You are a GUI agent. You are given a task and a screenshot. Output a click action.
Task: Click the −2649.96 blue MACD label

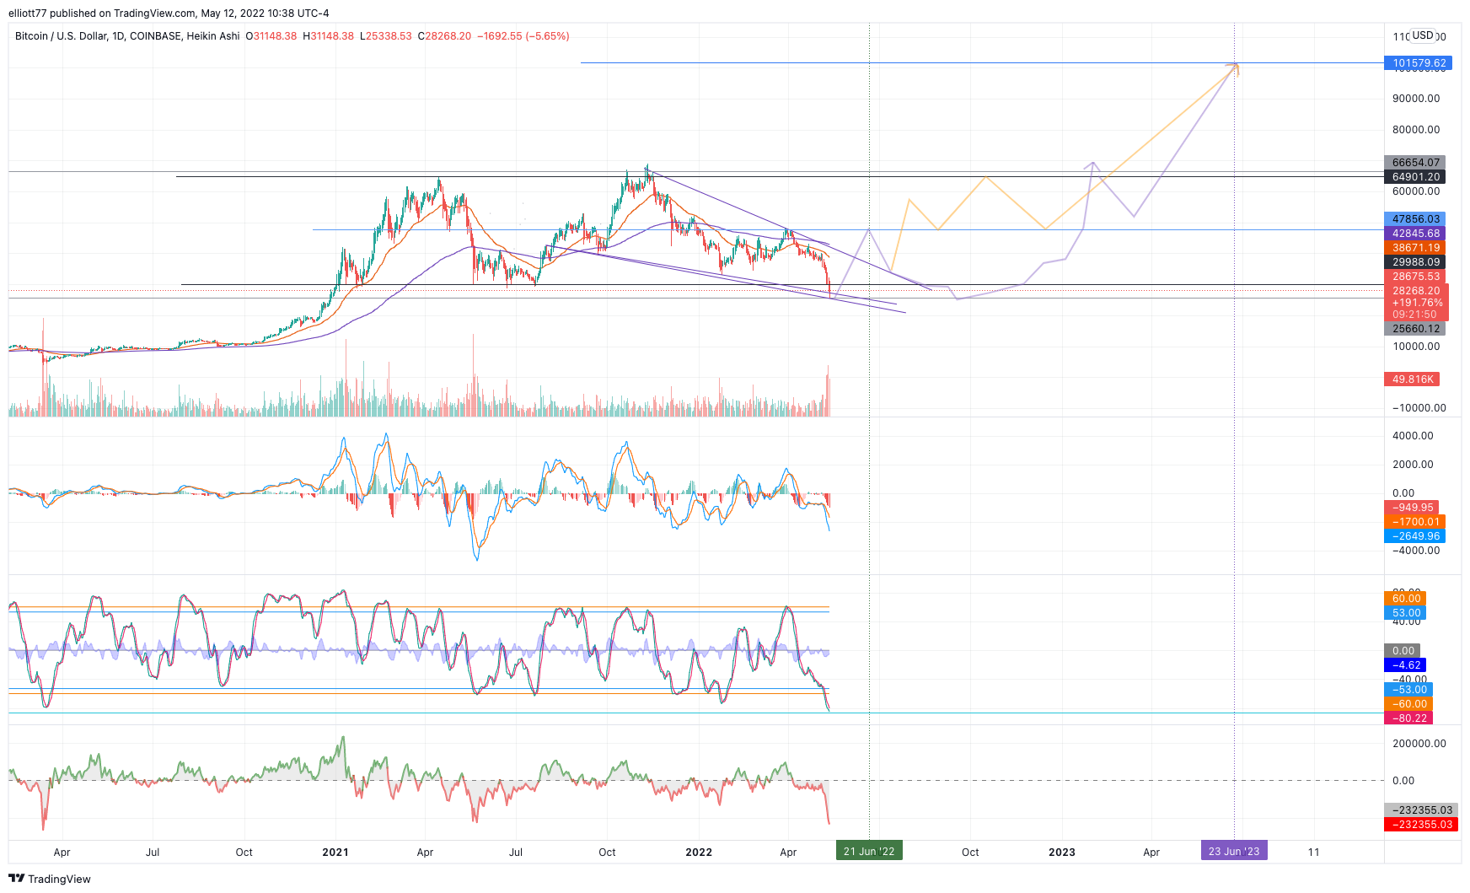tap(1415, 535)
